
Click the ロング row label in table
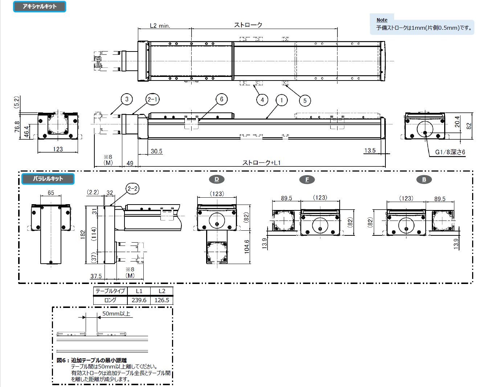tap(110, 300)
